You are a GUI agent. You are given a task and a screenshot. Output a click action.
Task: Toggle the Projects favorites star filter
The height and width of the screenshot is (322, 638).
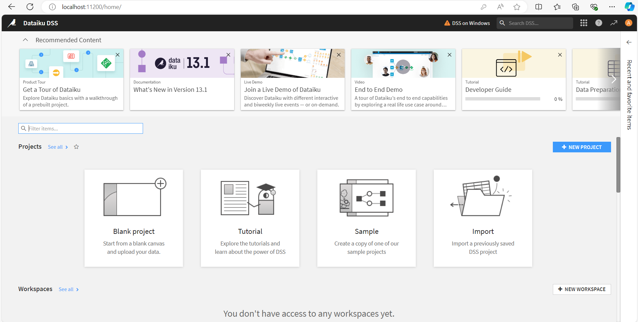pyautogui.click(x=76, y=147)
